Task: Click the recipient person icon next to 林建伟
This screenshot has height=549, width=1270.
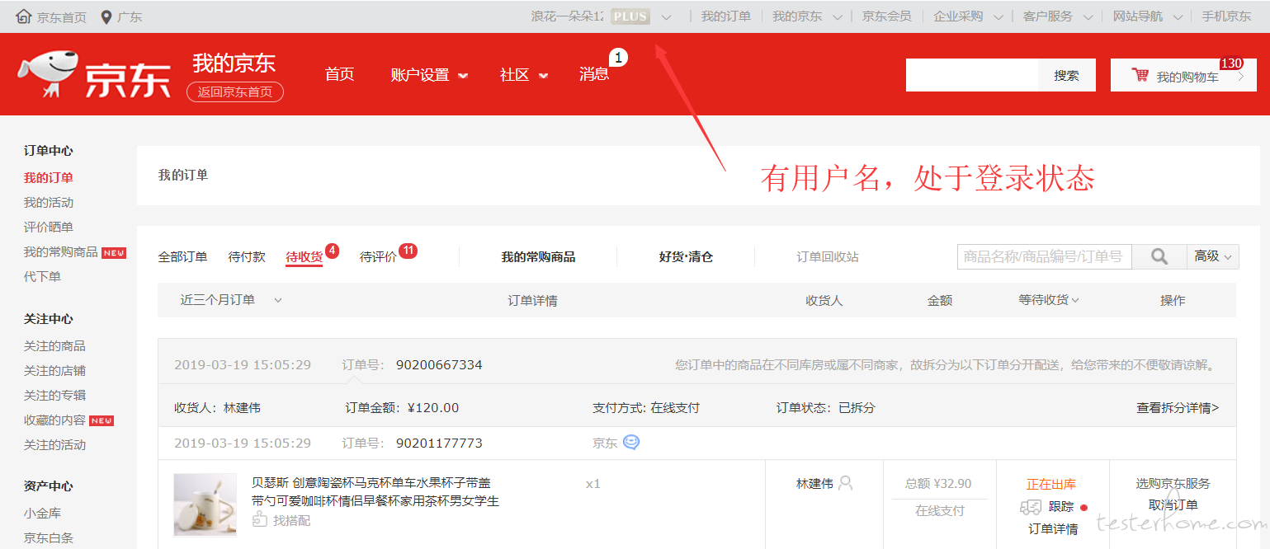Action: click(845, 483)
